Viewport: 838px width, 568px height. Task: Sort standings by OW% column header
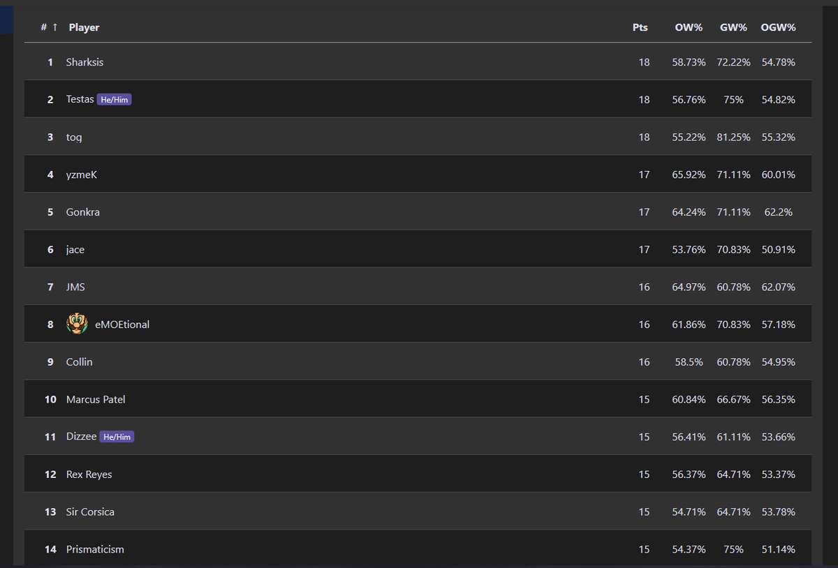[689, 27]
